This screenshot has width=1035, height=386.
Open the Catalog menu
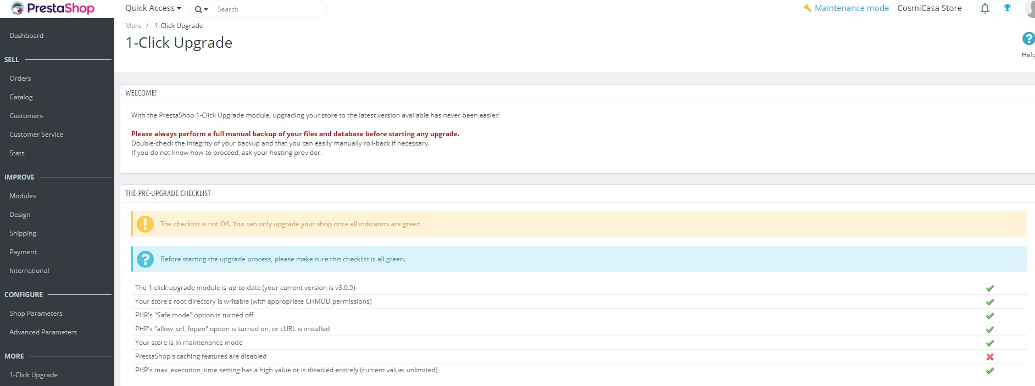click(x=21, y=97)
